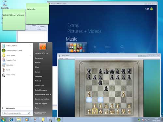The width and height of the screenshot is (163, 122).
Task: Move knight to highlighted square c3
Action: (x=100, y=100)
